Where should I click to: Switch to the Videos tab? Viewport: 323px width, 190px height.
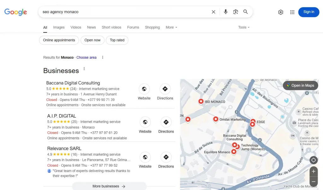[x=76, y=27]
